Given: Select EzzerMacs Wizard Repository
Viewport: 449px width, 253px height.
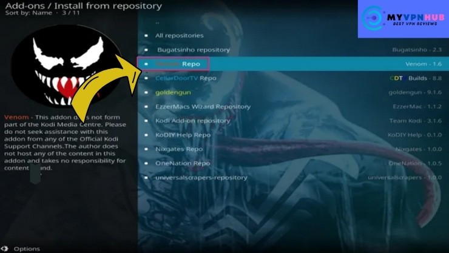Looking at the screenshot, I should pos(292,106).
